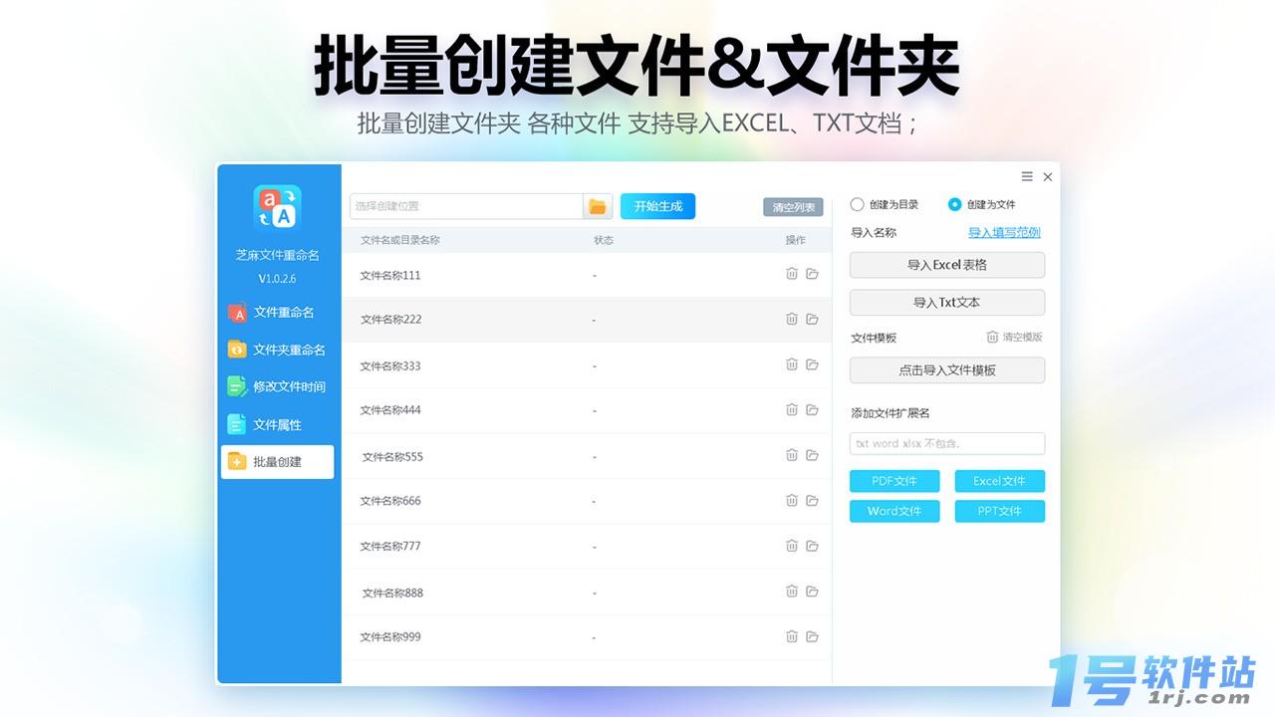Click 清空列表 button
Screen dimensions: 1275x717
point(793,207)
